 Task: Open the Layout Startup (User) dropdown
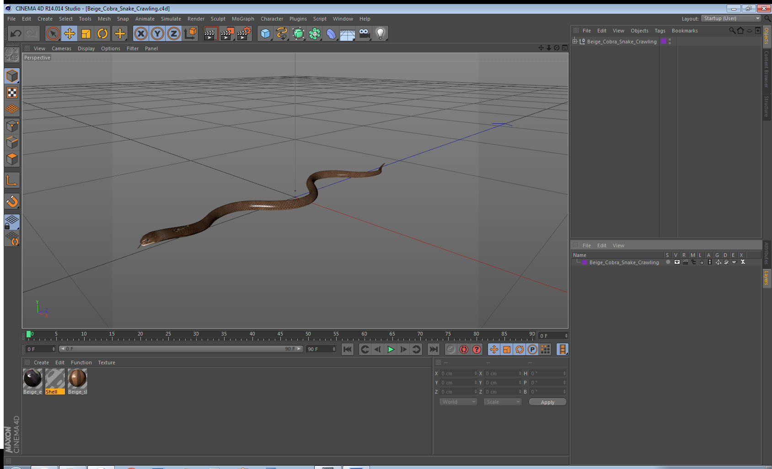click(x=731, y=18)
